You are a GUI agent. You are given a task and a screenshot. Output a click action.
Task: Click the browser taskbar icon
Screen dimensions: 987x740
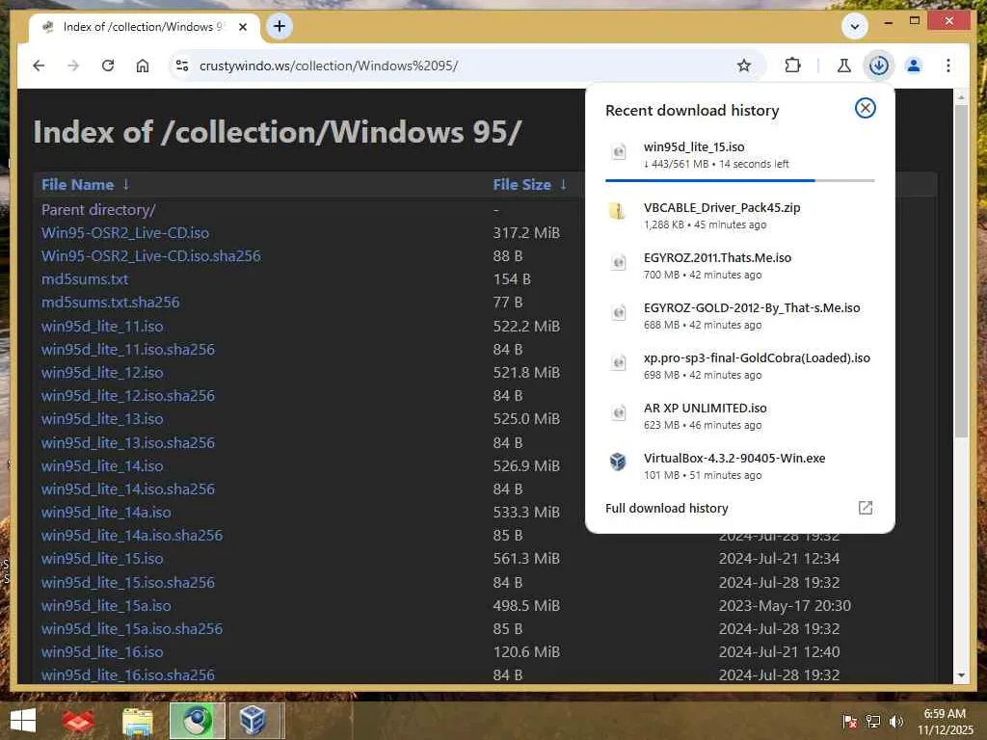tap(197, 721)
